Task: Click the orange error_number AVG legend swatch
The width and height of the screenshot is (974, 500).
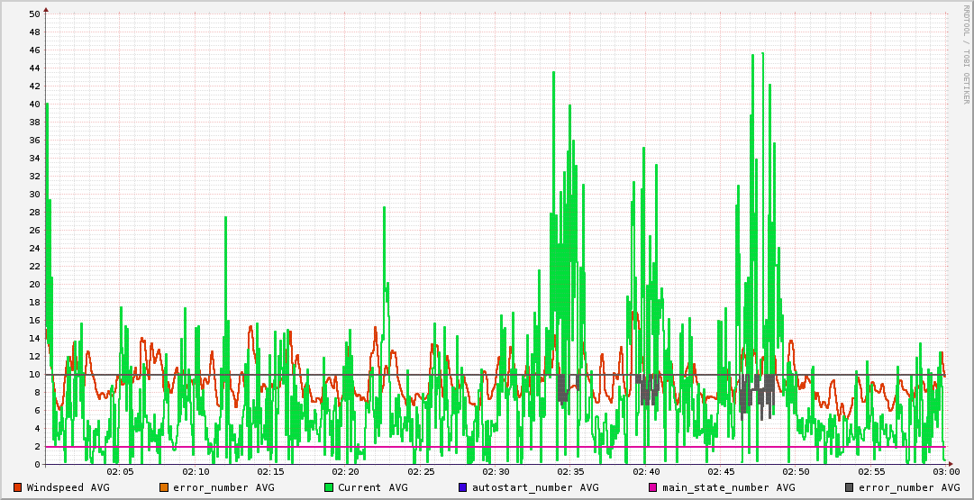Action: [x=164, y=487]
